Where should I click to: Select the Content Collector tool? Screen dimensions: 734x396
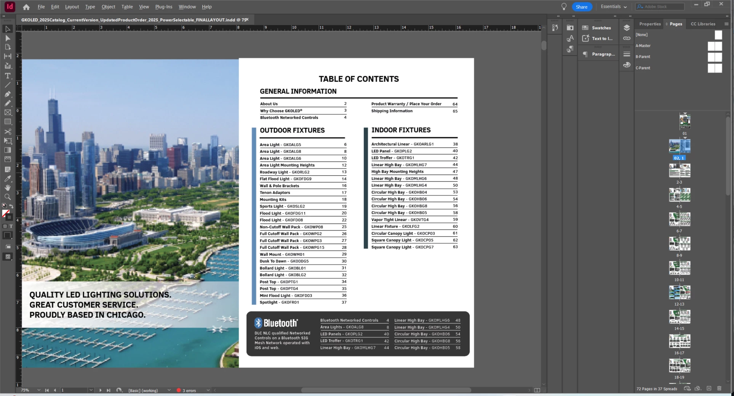(8, 66)
